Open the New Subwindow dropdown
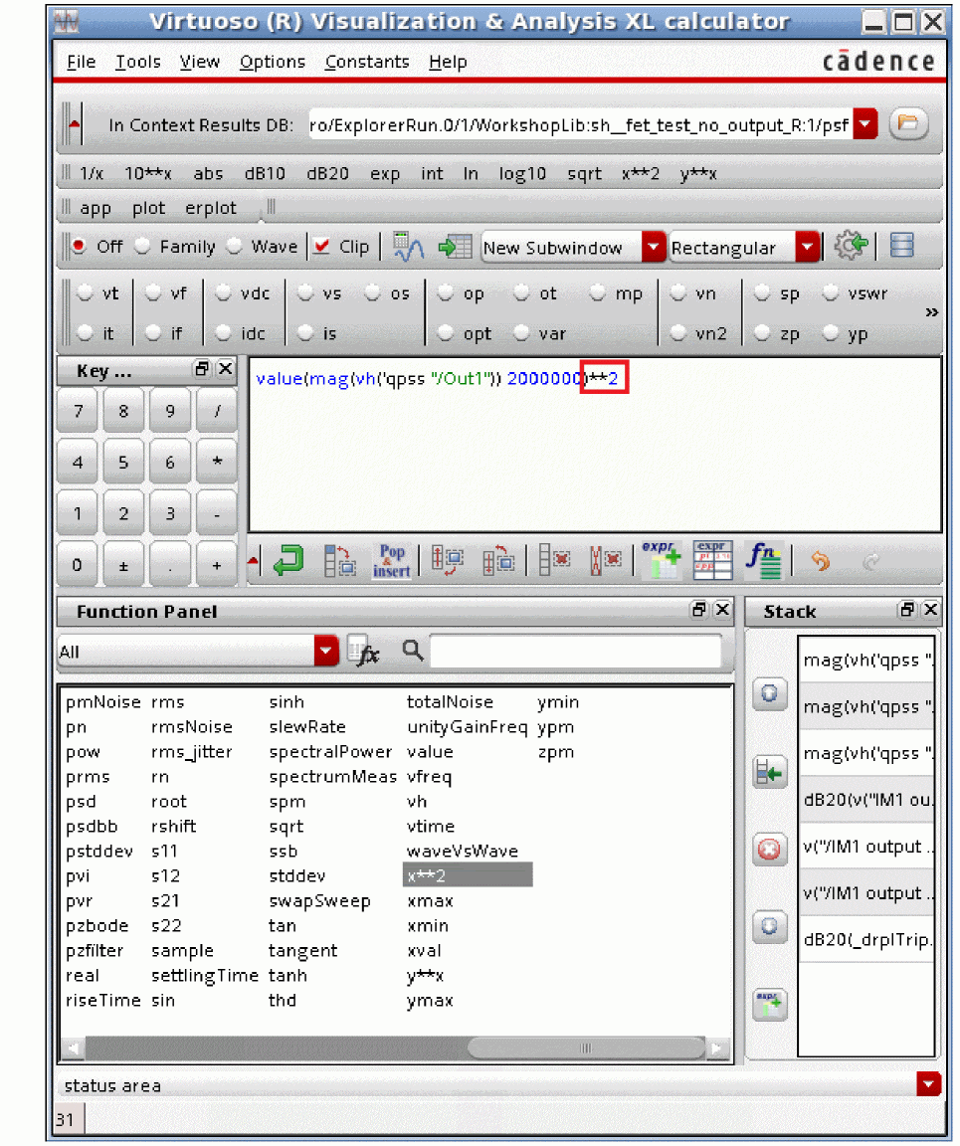This screenshot has width=960, height=1146. [x=654, y=247]
